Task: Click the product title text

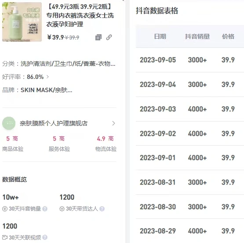Action: click(x=80, y=15)
